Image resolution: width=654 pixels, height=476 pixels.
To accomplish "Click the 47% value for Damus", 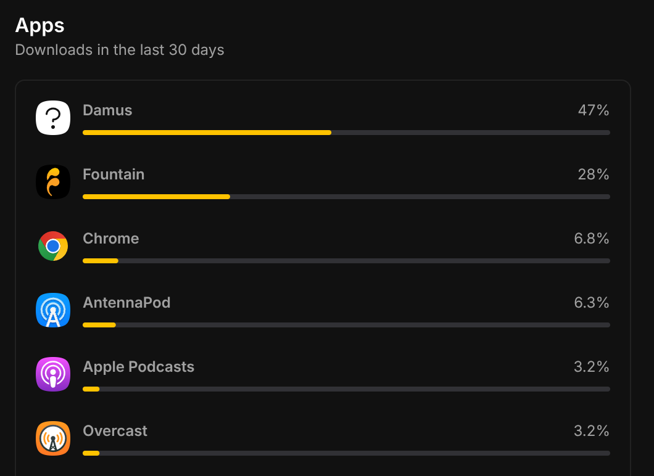I will 594,110.
